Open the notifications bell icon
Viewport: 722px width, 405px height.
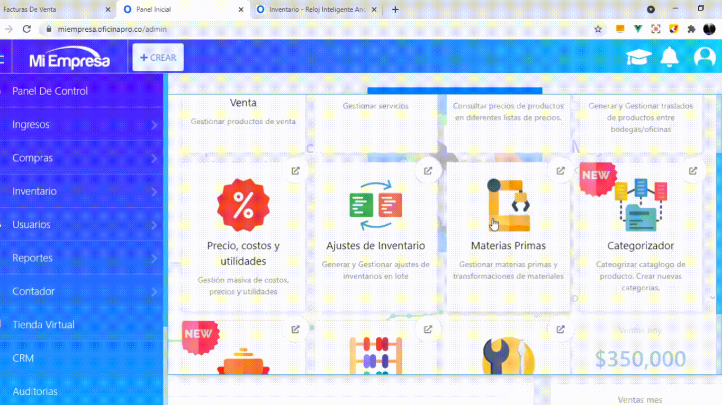click(x=670, y=57)
